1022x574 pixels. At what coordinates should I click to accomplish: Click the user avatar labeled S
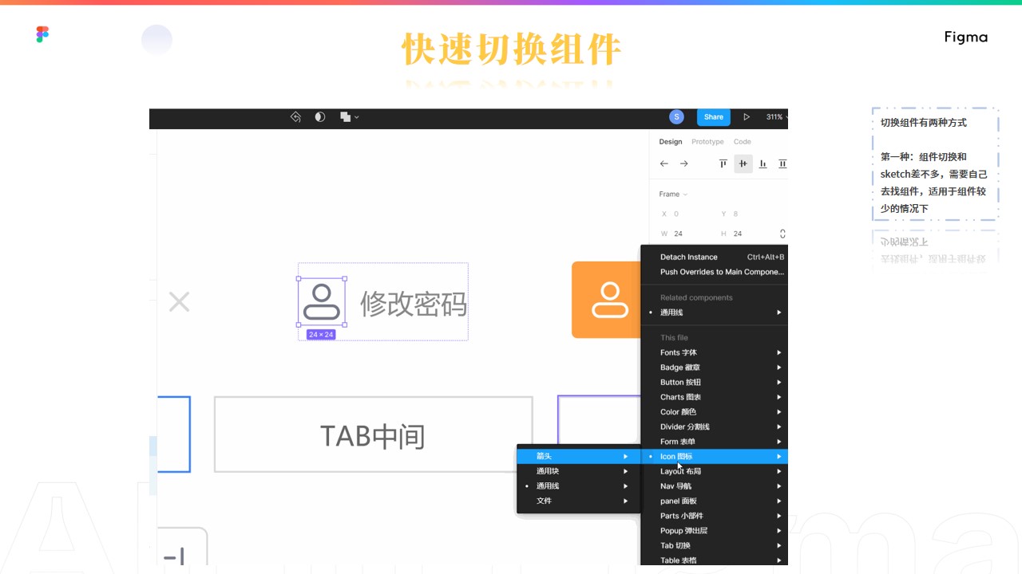coord(676,117)
